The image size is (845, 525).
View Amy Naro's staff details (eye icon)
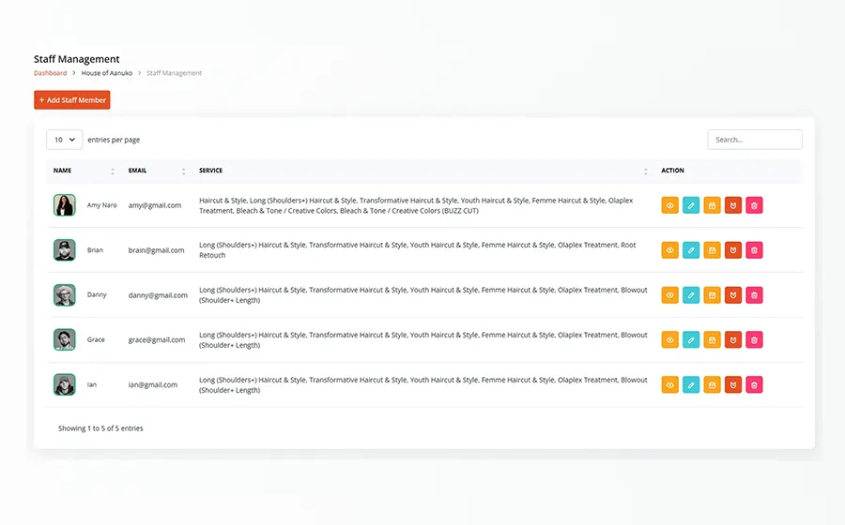coord(669,205)
